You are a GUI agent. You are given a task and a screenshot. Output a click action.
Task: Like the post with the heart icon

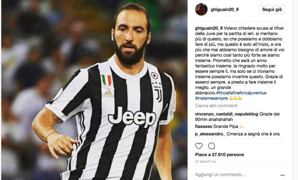(199, 146)
